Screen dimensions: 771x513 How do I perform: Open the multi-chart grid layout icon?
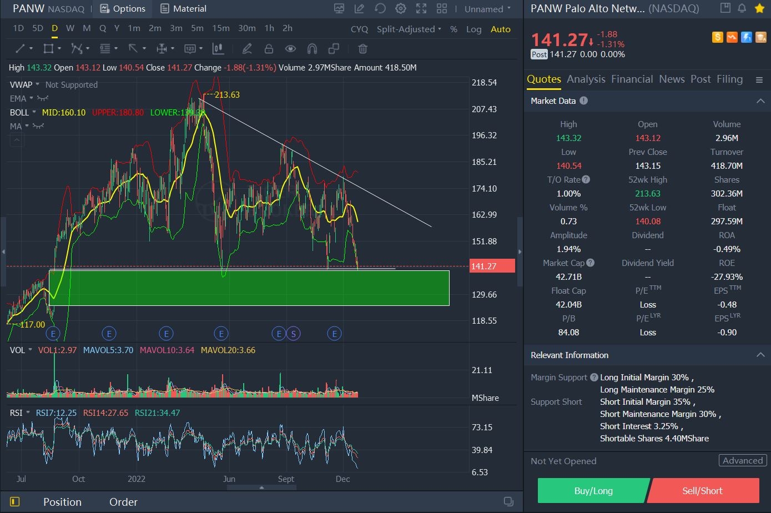[442, 8]
